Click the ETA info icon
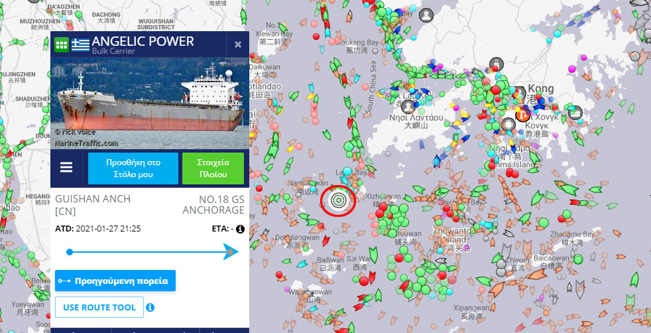 point(240,229)
